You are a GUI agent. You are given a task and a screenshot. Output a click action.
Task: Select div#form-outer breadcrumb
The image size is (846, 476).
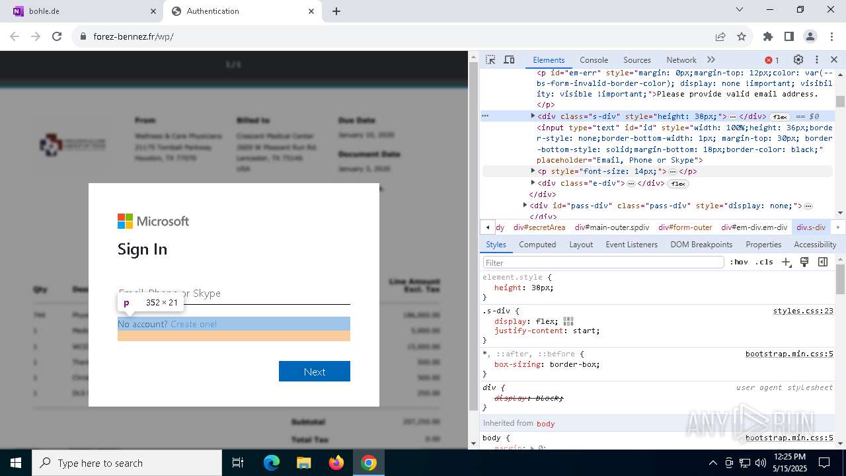pos(685,227)
